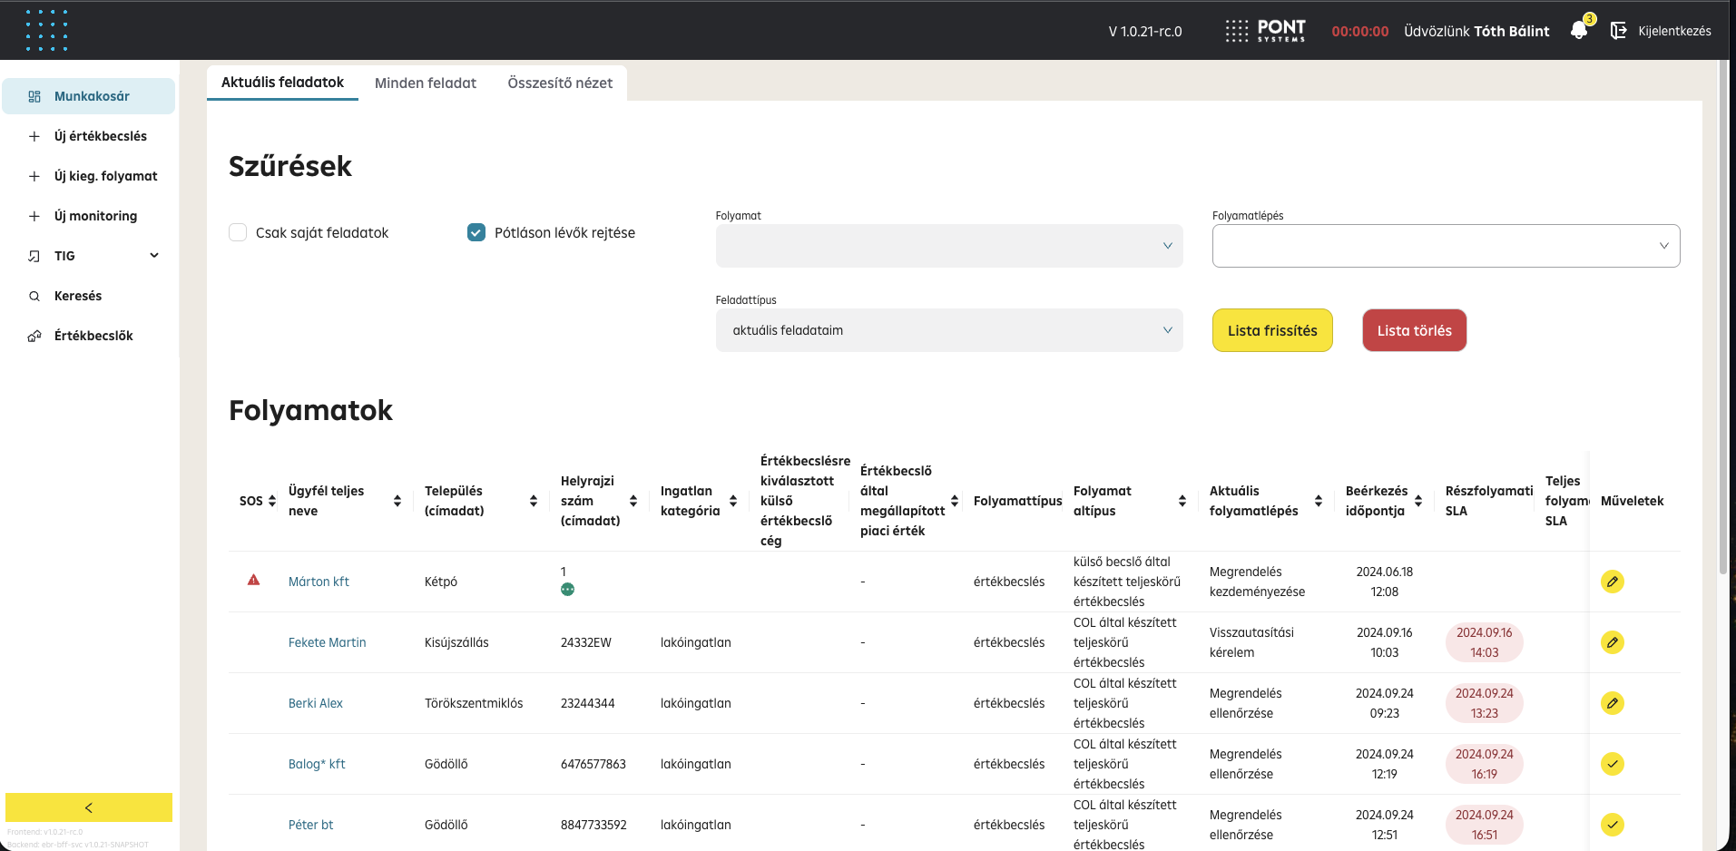
Task: Open the Feladattípus dropdown
Action: pos(948,330)
